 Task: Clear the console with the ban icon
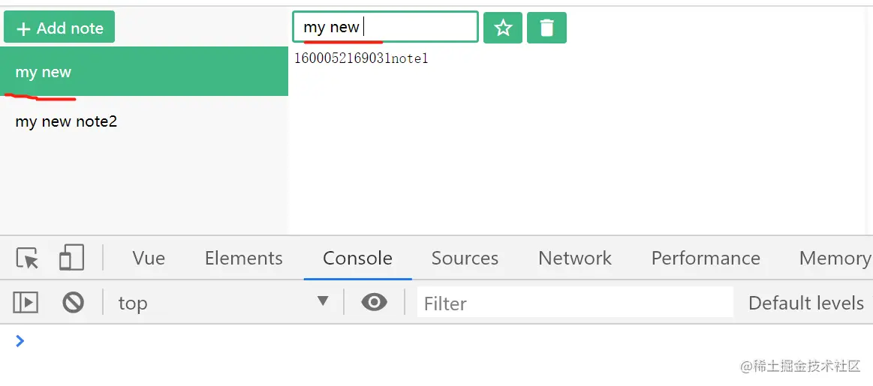point(73,303)
